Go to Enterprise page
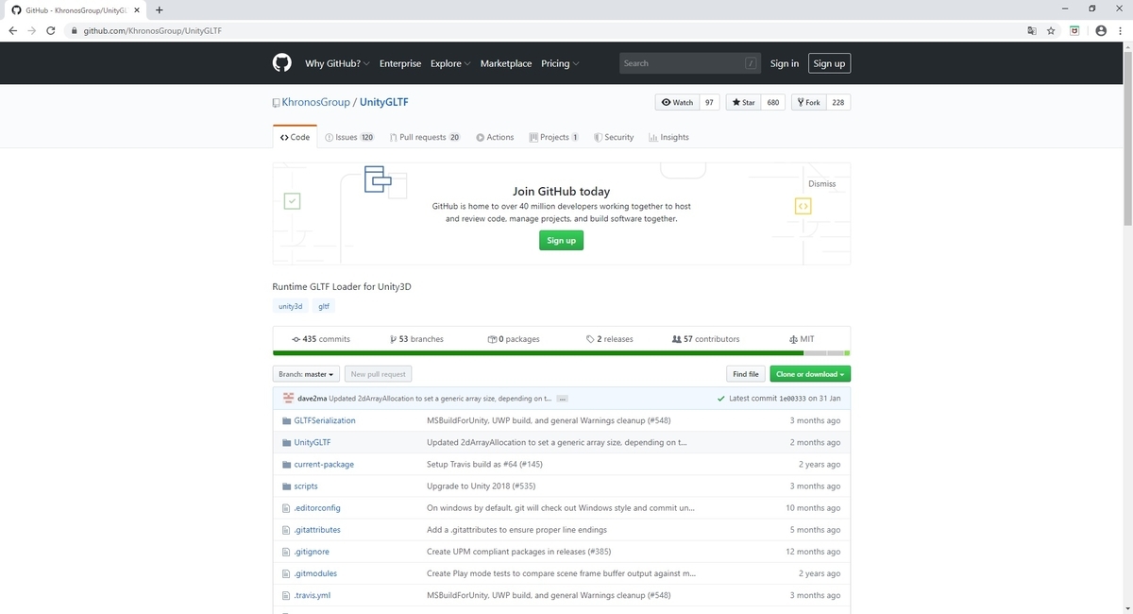Viewport: 1133px width, 614px height. [400, 63]
